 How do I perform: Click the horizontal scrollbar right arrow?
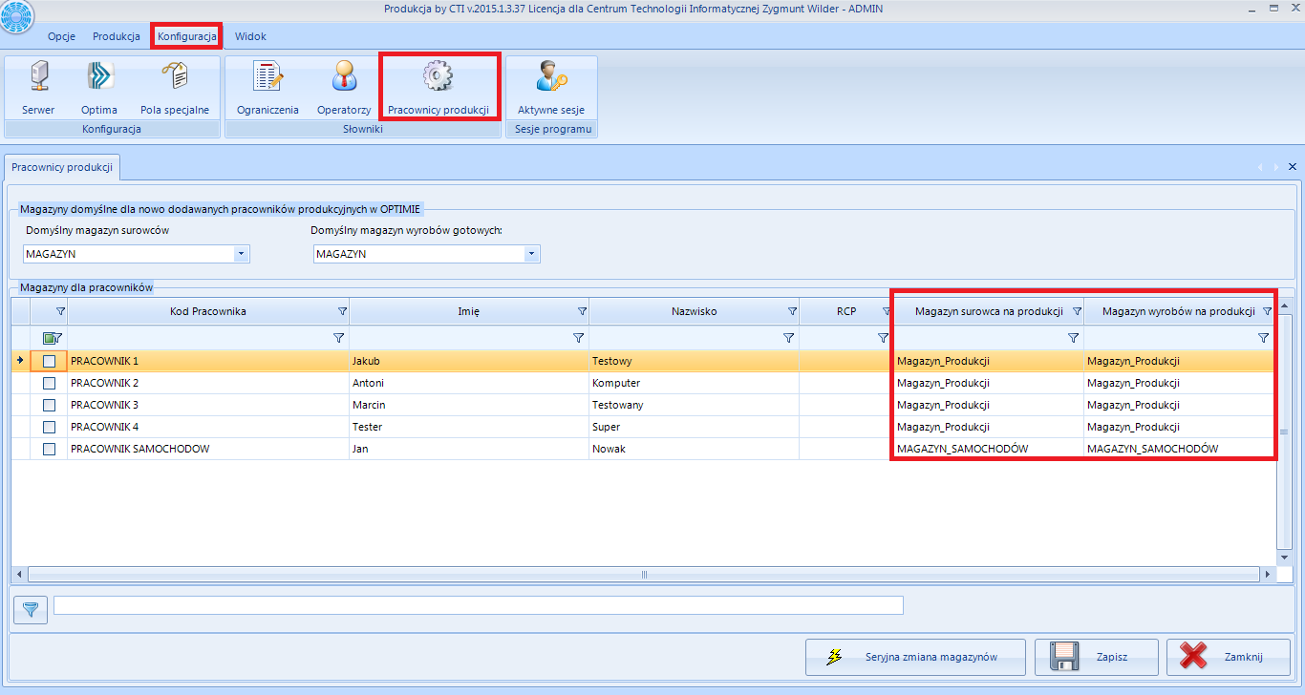(x=1267, y=575)
